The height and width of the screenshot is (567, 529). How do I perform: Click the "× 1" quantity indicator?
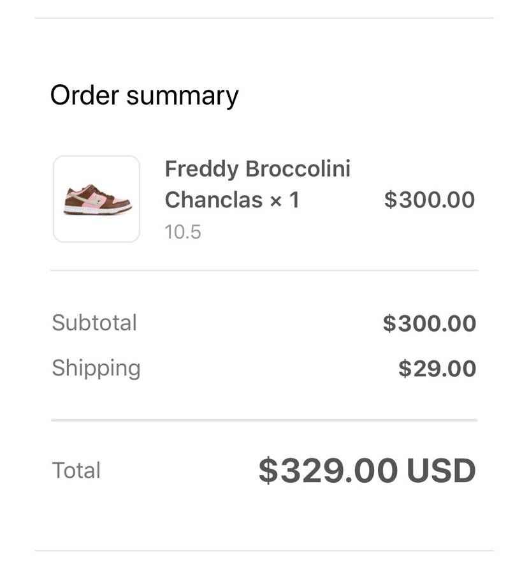284,200
